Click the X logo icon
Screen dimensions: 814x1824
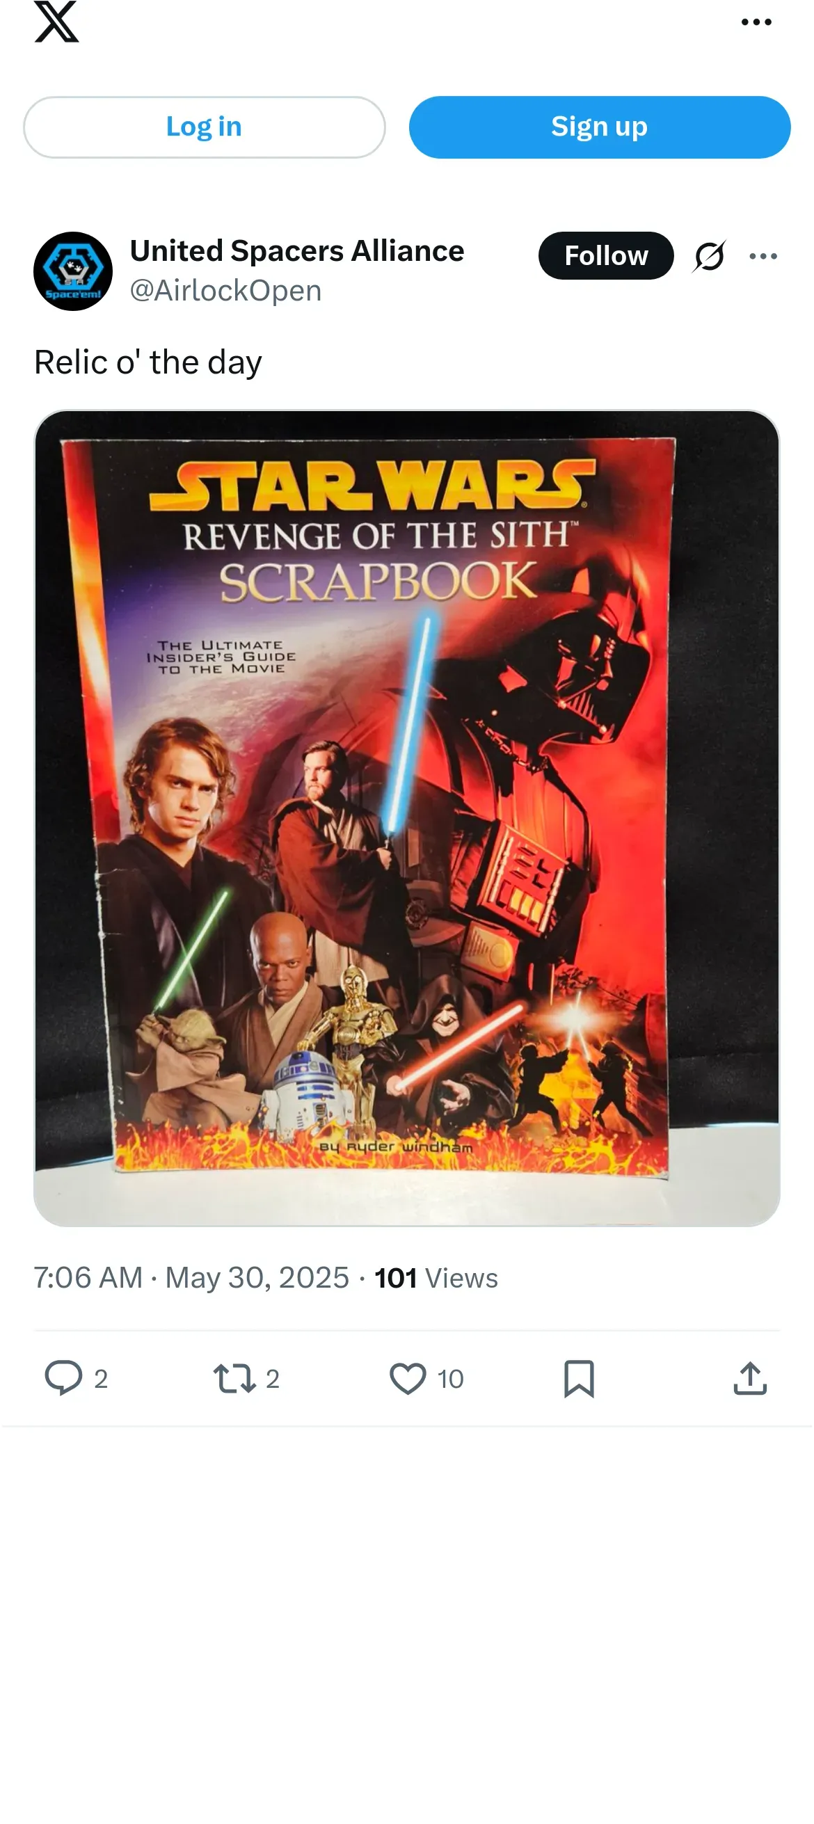click(x=56, y=22)
